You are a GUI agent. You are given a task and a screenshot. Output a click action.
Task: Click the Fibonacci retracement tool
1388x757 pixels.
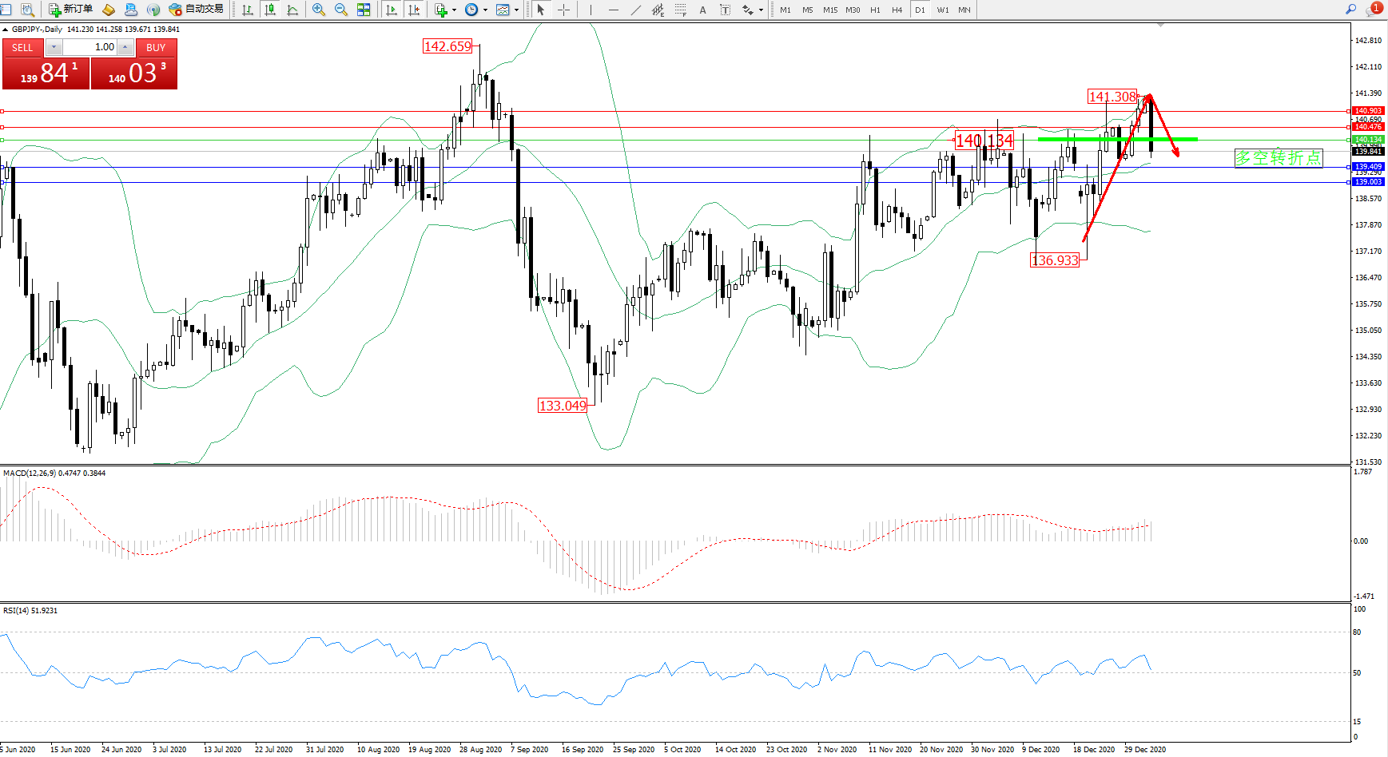point(680,10)
